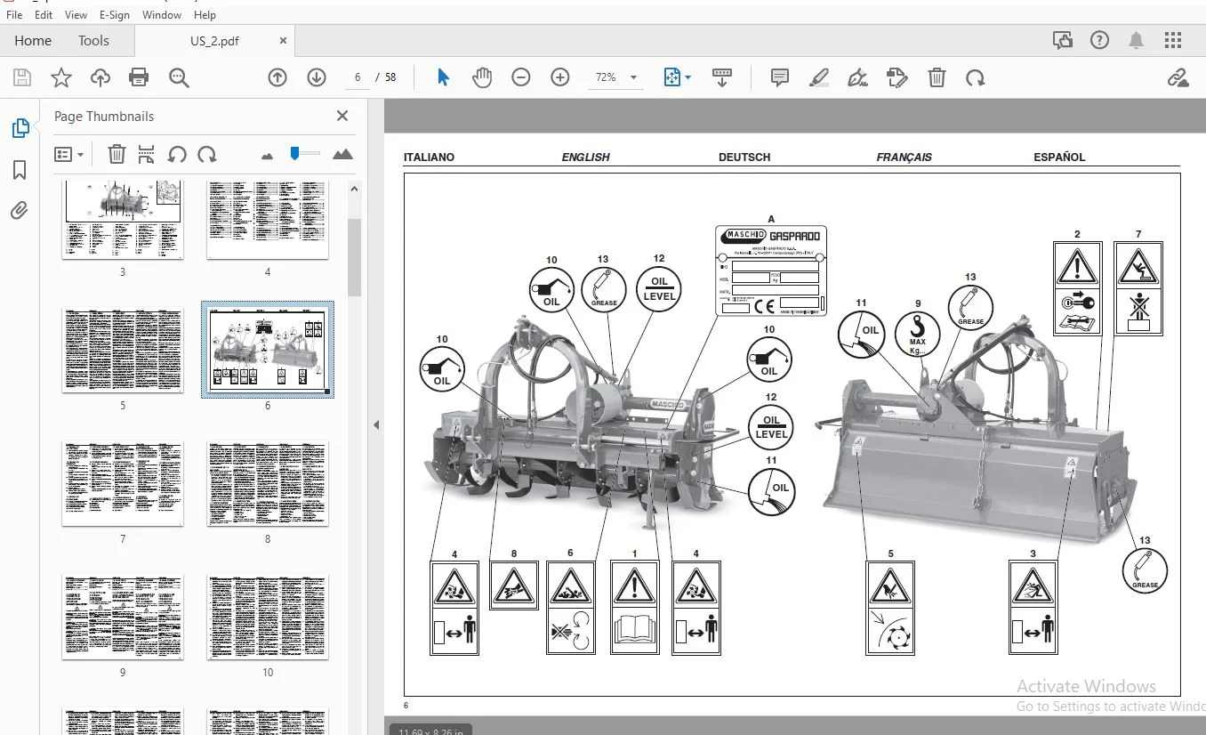
Task: Click the DEUTSCH heading on the page
Action: pos(744,157)
